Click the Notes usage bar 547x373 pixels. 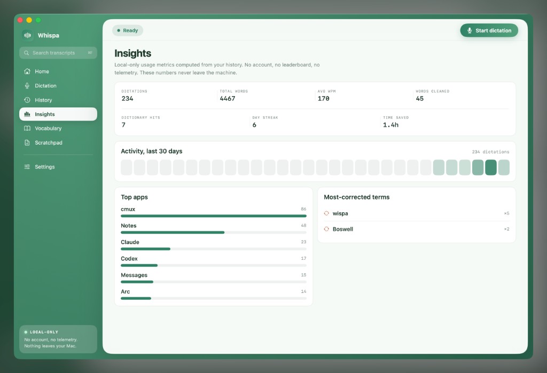[214, 233]
